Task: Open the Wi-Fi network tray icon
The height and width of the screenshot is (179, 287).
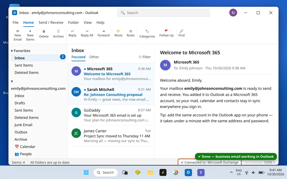Action: tap(247, 173)
